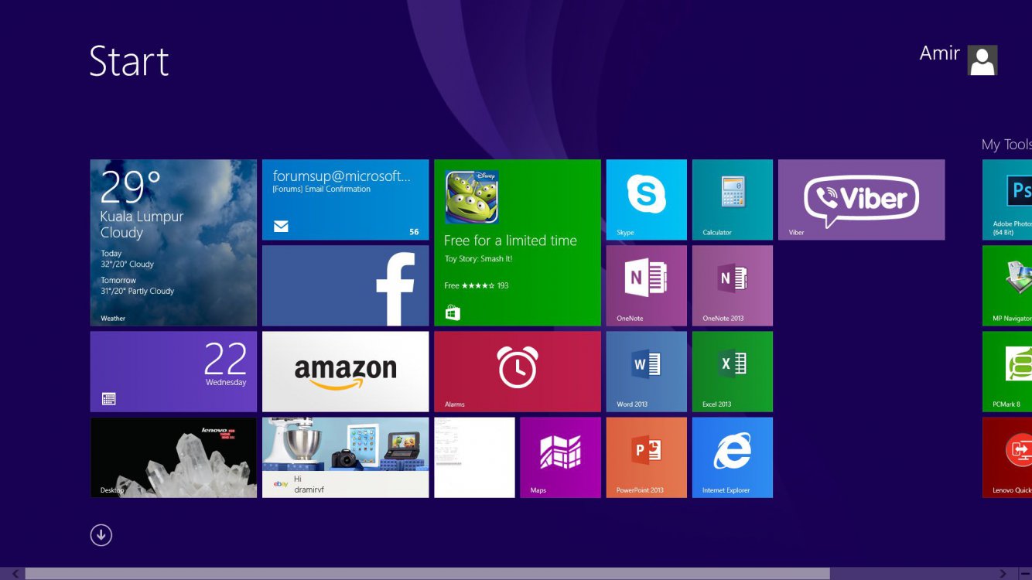Select the Facebook tile
This screenshot has width=1032, height=580.
pos(345,285)
